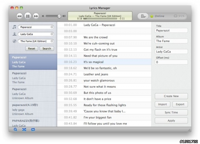
Task: Select lyric line 'Ready for those flashing lights'
Action: [104, 105]
